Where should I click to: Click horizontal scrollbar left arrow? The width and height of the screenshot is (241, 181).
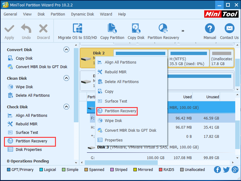click(x=82, y=162)
